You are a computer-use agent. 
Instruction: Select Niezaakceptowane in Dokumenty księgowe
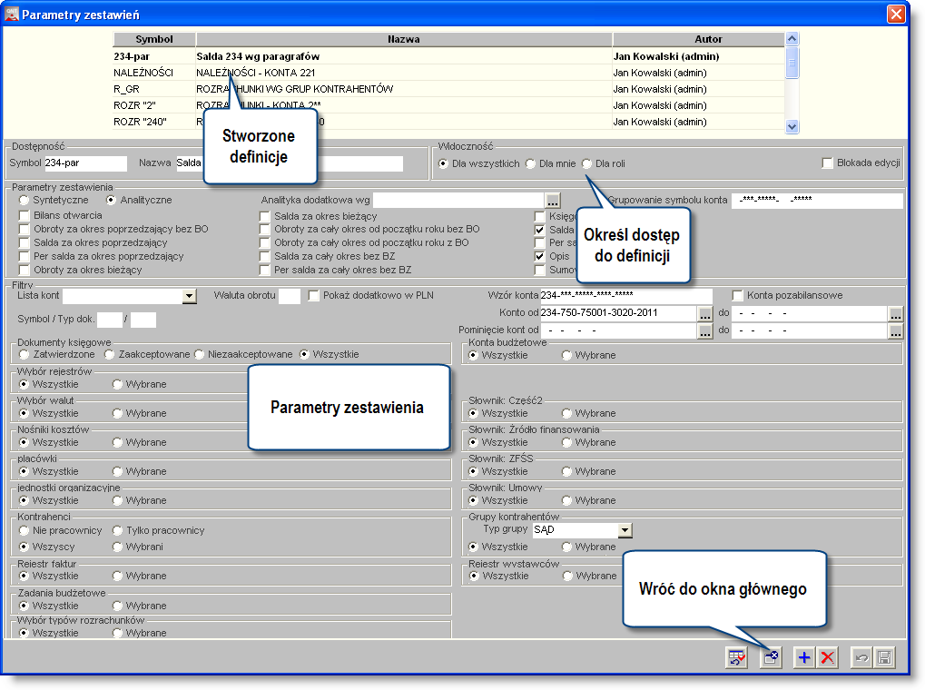pyautogui.click(x=199, y=354)
